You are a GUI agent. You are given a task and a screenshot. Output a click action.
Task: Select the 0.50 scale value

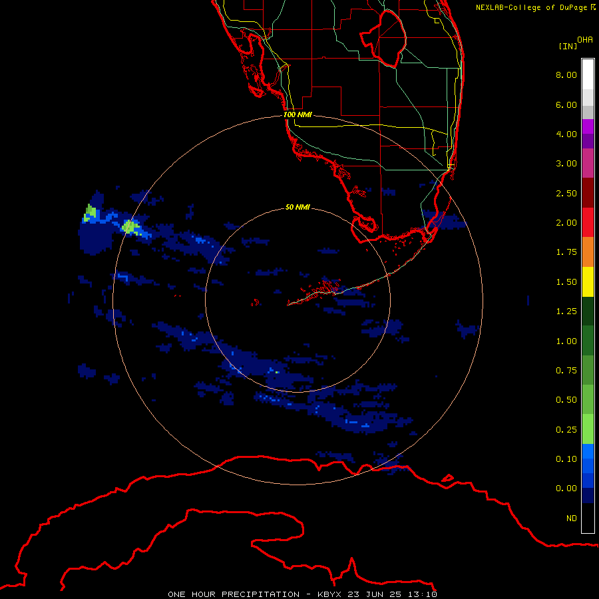[566, 400]
